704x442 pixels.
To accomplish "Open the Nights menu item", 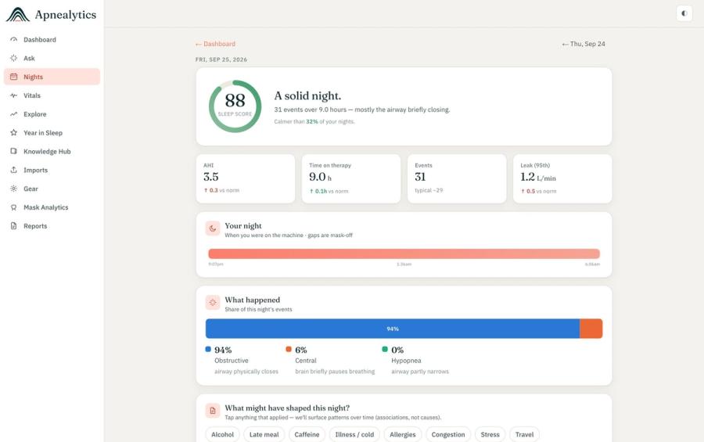I will pyautogui.click(x=52, y=77).
